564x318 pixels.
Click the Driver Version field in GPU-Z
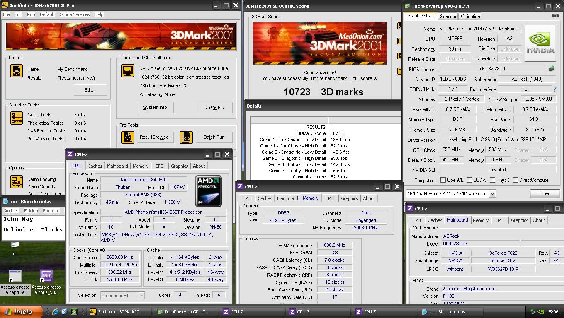(497, 140)
